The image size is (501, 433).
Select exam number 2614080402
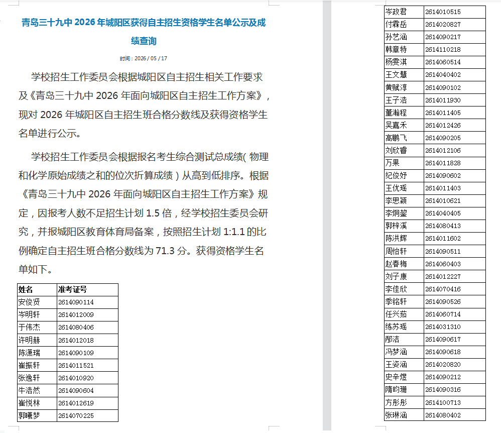click(x=443, y=415)
